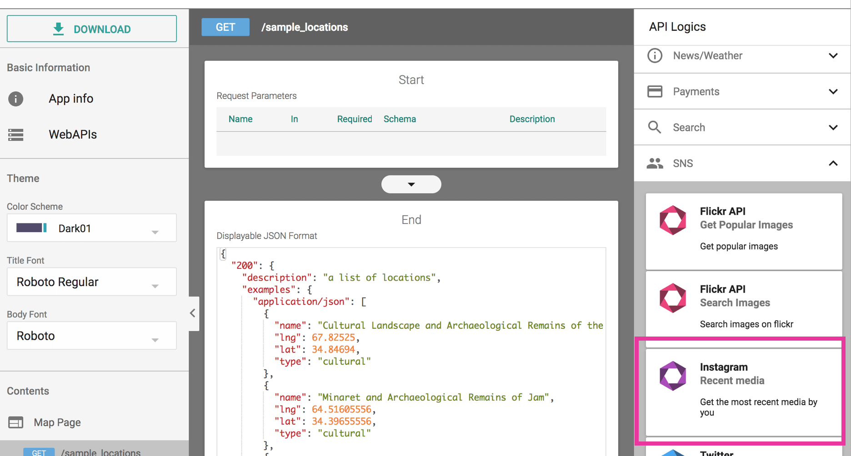The width and height of the screenshot is (851, 456).
Task: Select Map Page under Contents
Action: (57, 422)
